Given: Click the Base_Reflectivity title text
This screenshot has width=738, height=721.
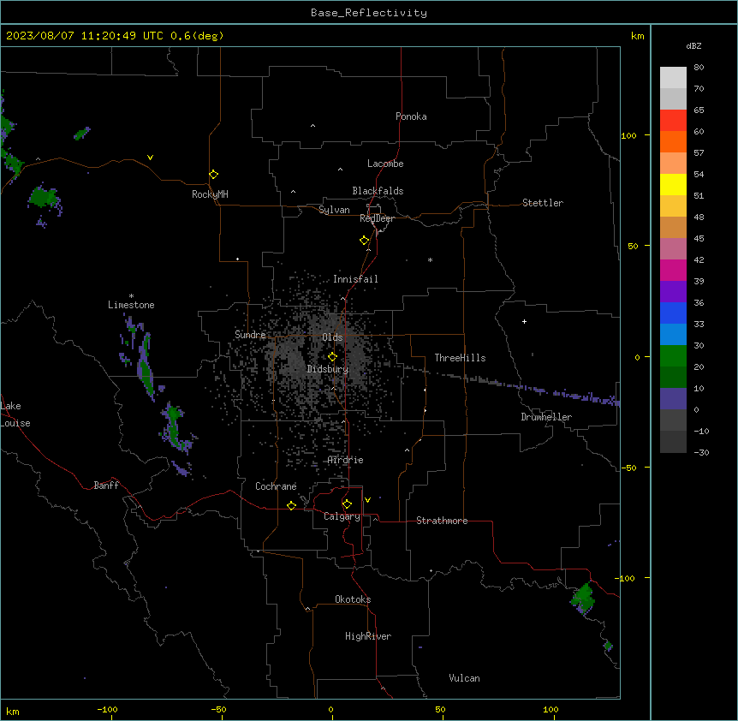Looking at the screenshot, I should 369,13.
